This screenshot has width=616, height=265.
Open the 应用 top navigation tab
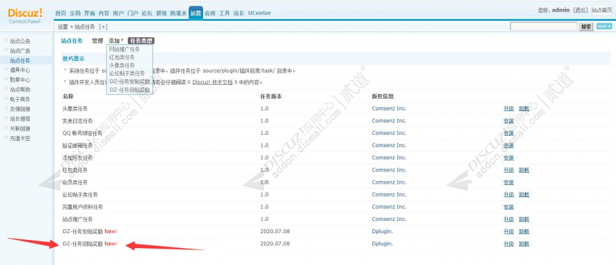pyautogui.click(x=210, y=13)
